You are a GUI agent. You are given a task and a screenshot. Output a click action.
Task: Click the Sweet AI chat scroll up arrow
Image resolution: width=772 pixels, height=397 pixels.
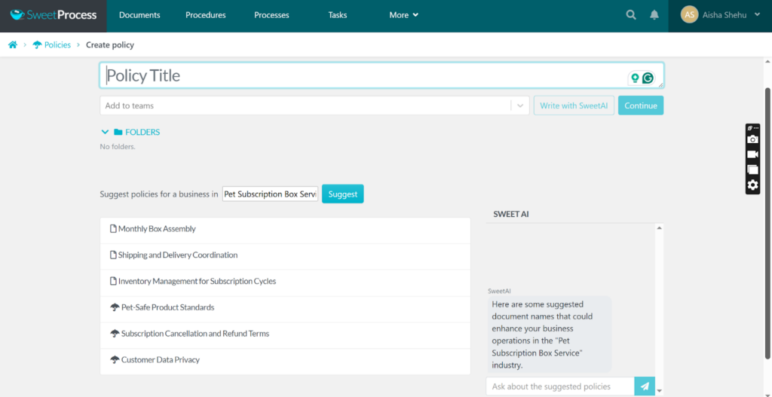[660, 228]
